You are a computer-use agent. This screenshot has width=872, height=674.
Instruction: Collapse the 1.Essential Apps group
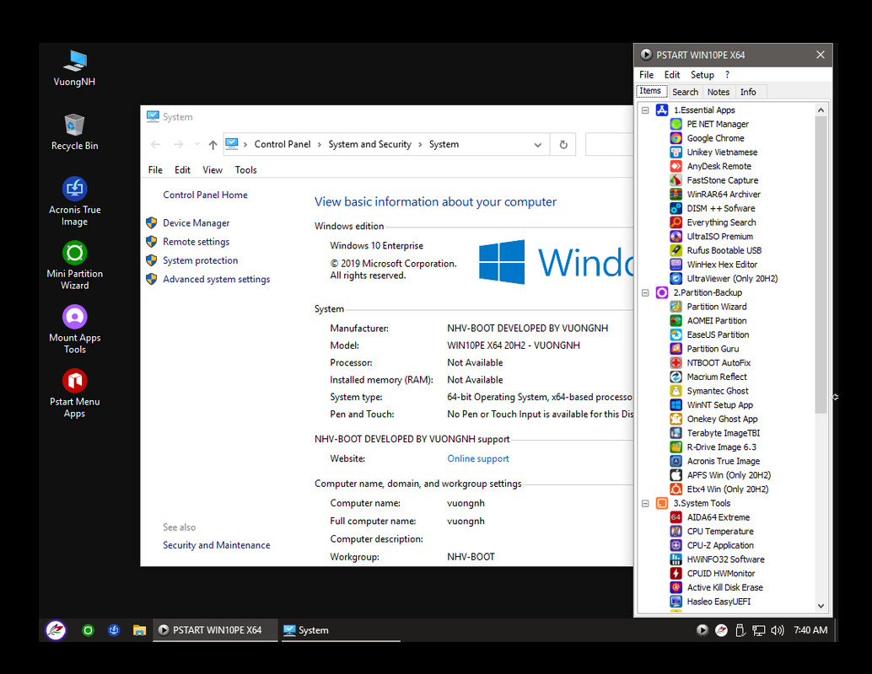click(645, 110)
